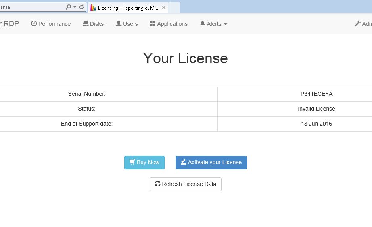The height and width of the screenshot is (227, 372).
Task: Click the Your License heading
Action: click(x=185, y=58)
